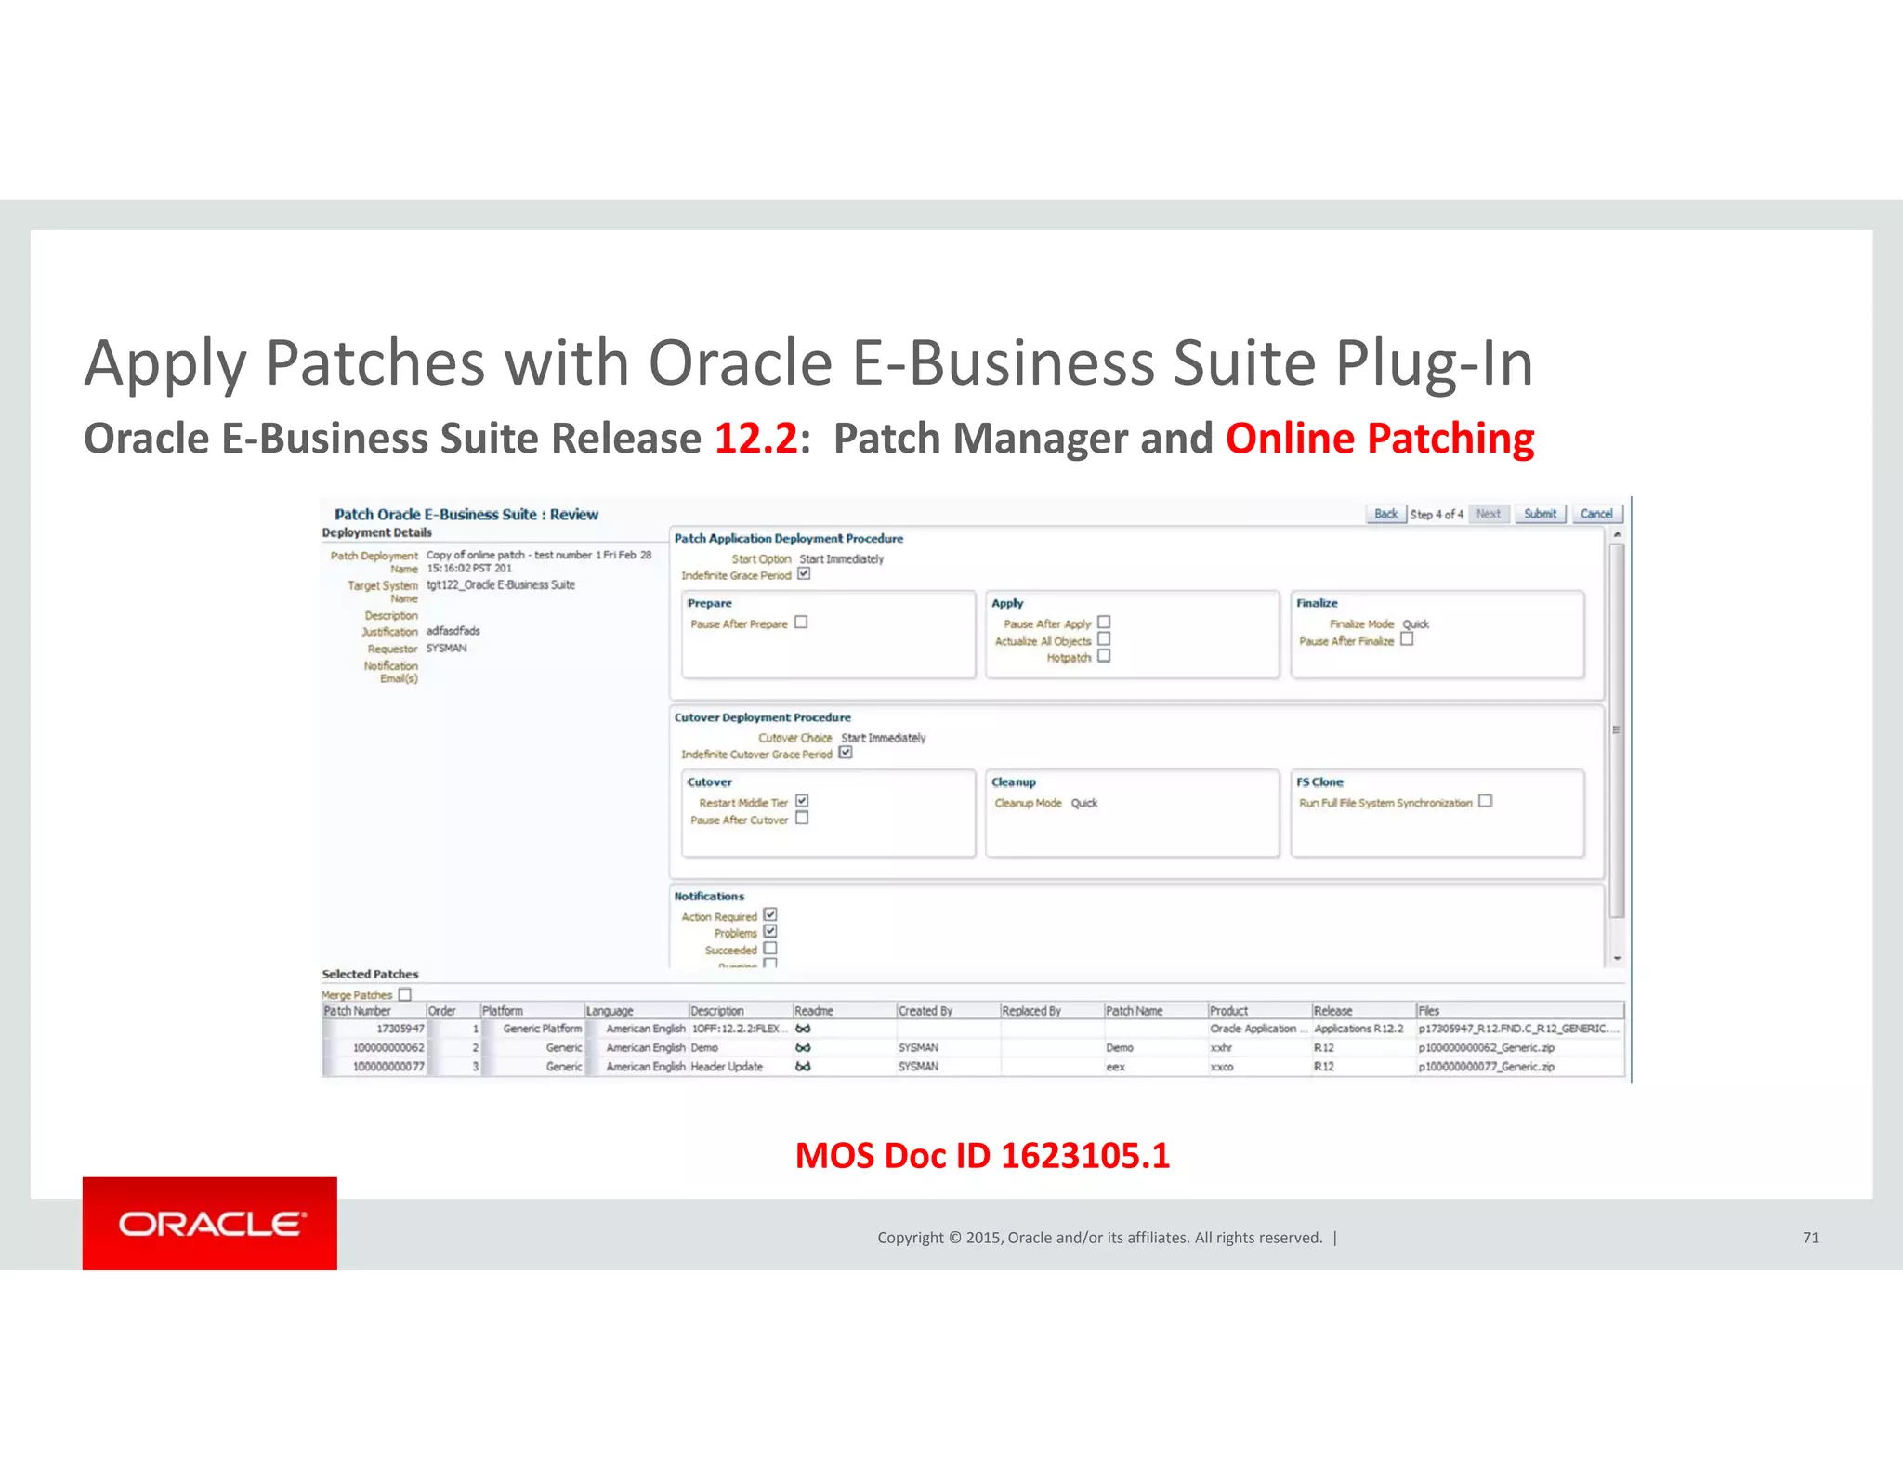
Task: Click justification value adfasdfads
Action: (453, 630)
